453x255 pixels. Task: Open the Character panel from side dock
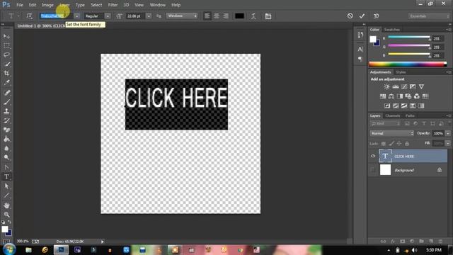click(360, 50)
